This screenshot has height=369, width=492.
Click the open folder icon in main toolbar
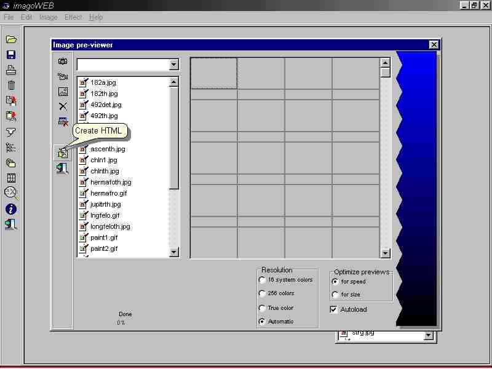[x=11, y=39]
